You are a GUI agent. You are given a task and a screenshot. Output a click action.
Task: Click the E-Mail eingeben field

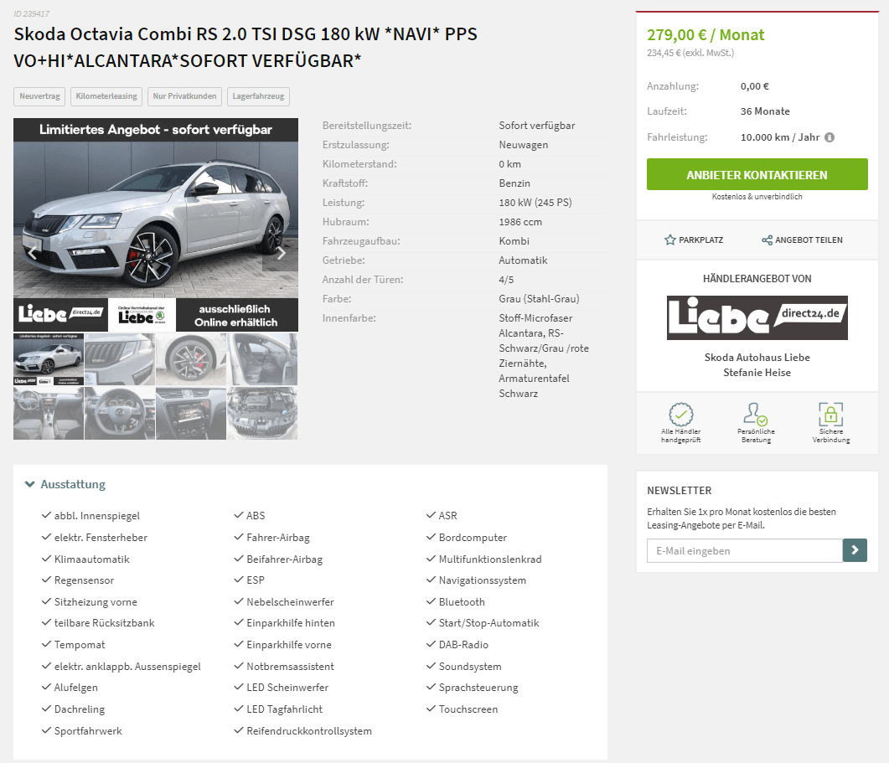click(x=744, y=550)
